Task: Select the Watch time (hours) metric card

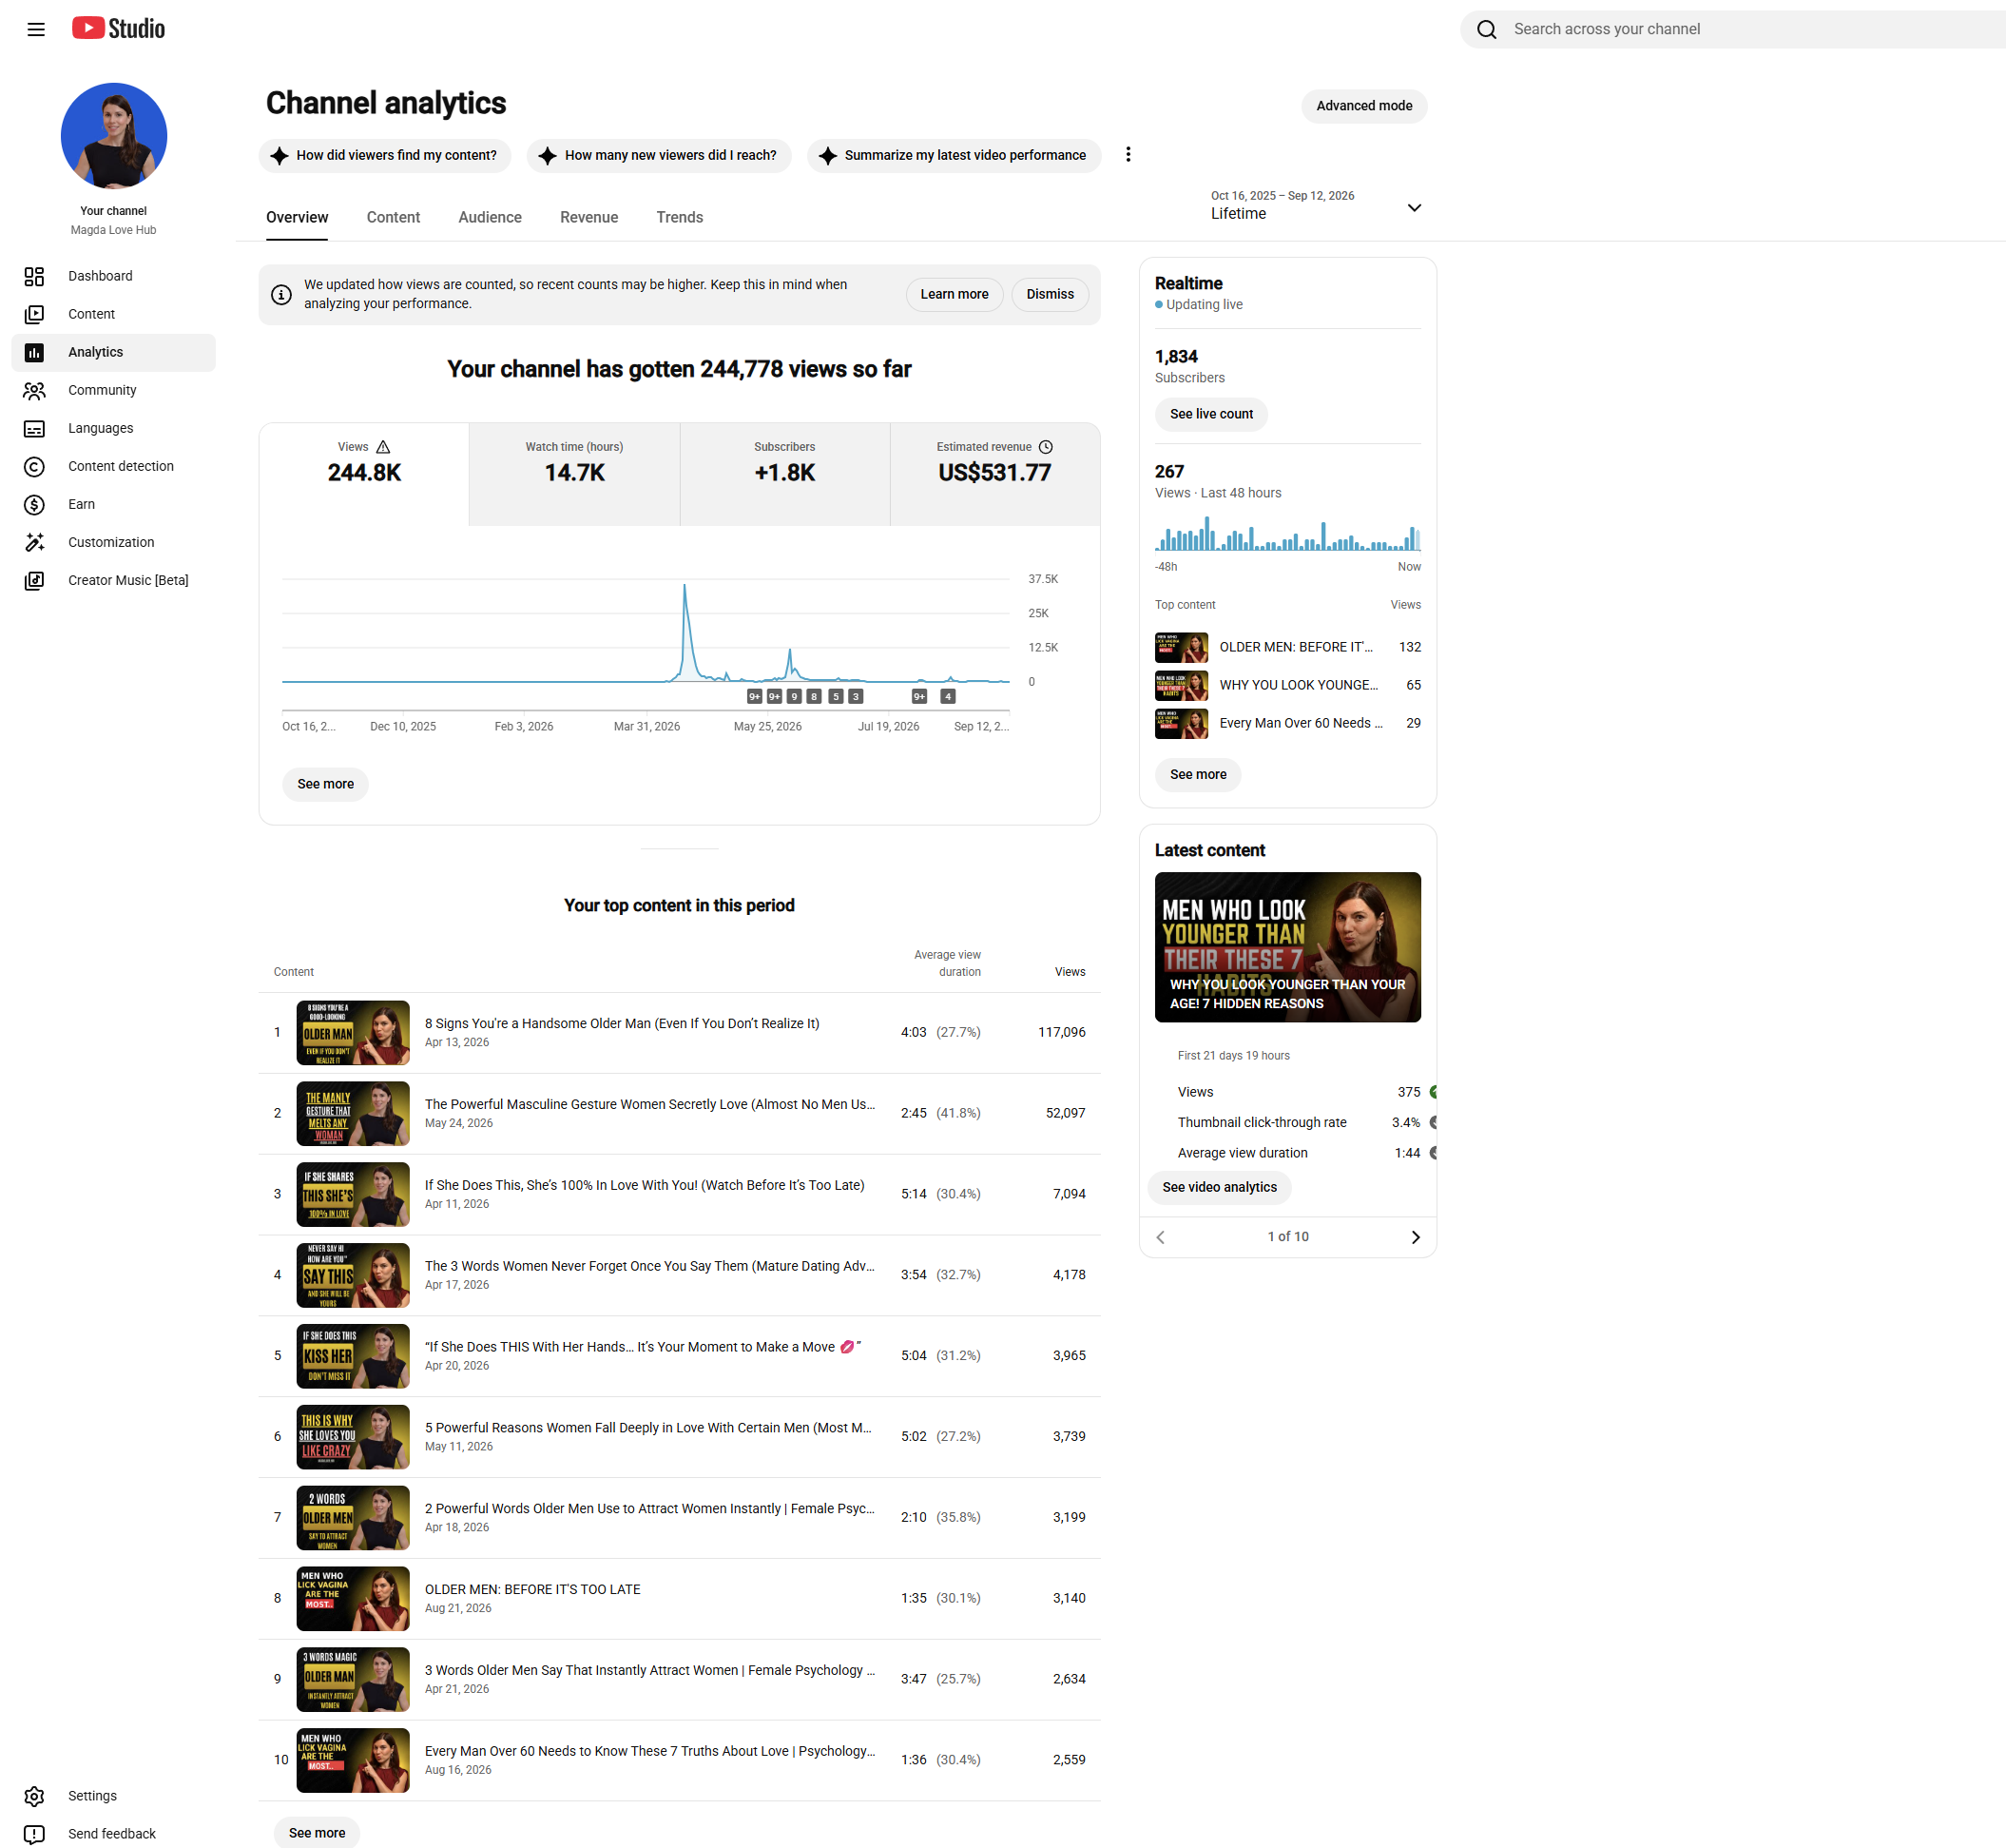Action: (575, 473)
